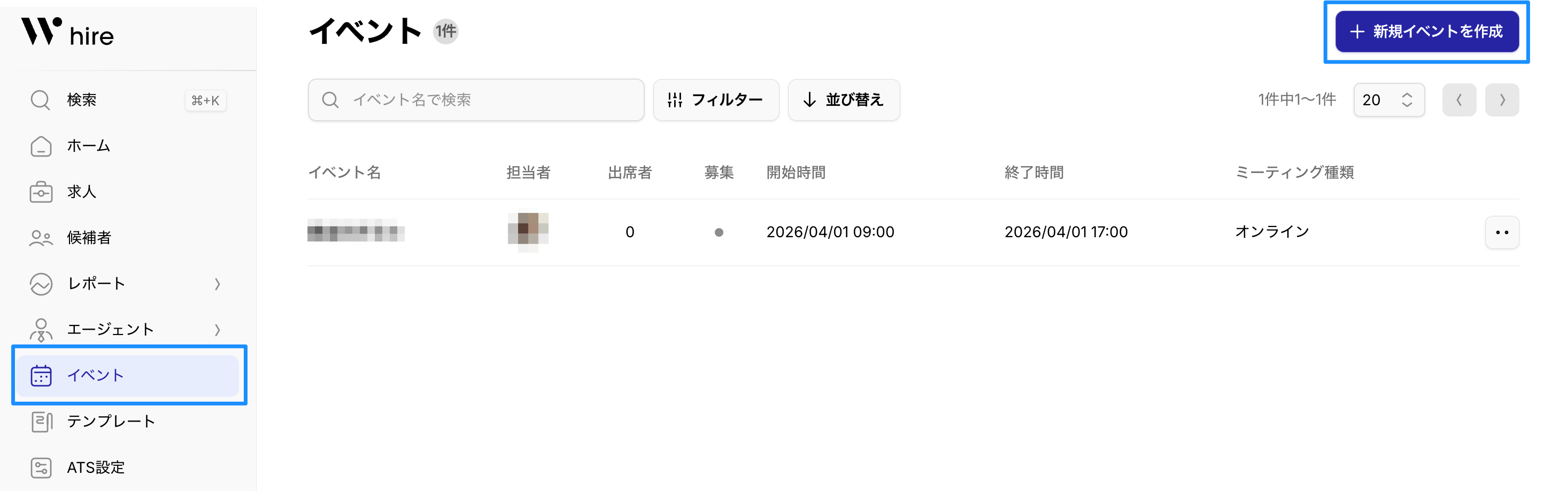Go to the next page arrow
This screenshot has height=491, width=1544.
[1501, 100]
